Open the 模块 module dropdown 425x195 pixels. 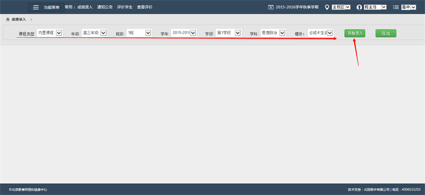click(321, 33)
